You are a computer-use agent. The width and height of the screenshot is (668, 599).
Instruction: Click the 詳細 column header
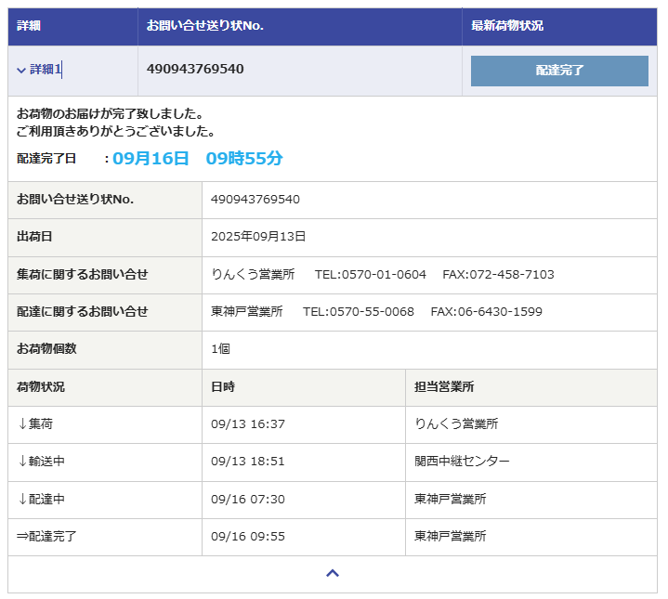point(29,26)
